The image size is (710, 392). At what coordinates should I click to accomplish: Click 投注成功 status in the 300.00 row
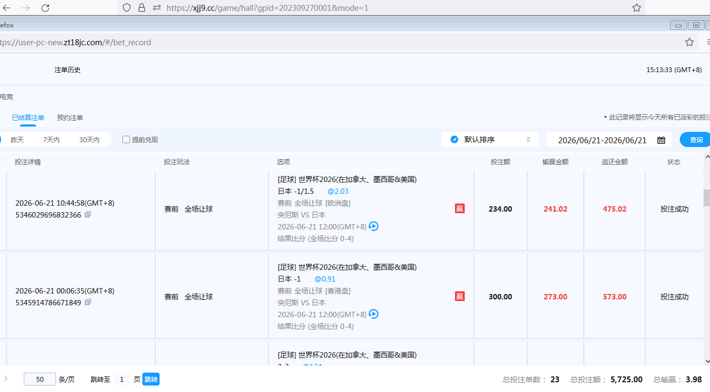pyautogui.click(x=674, y=297)
